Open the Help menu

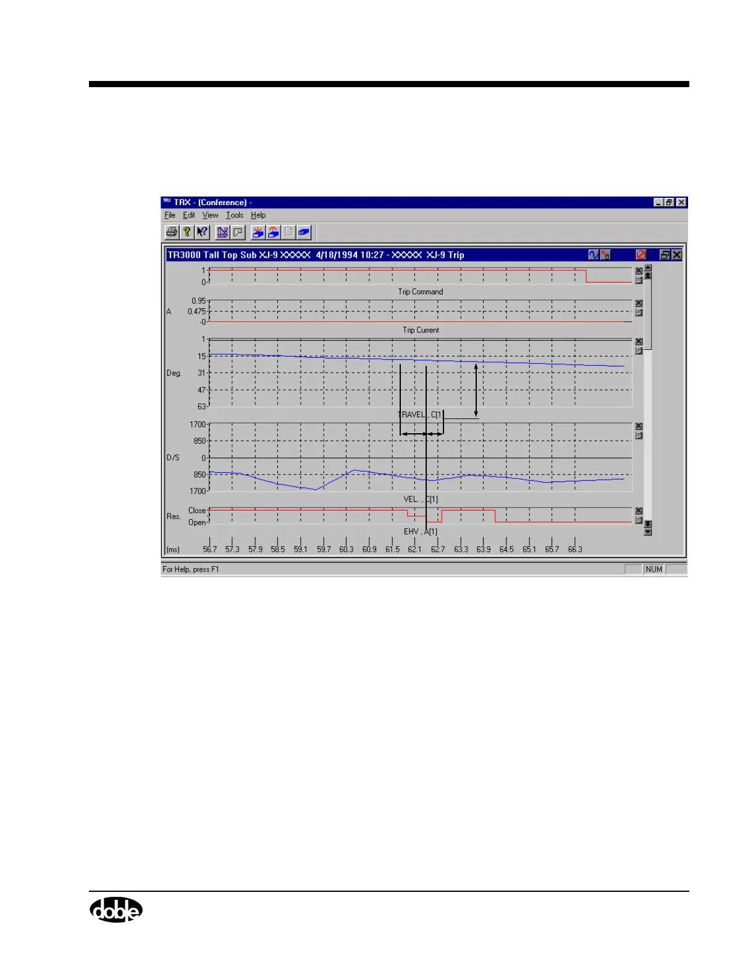pos(258,215)
